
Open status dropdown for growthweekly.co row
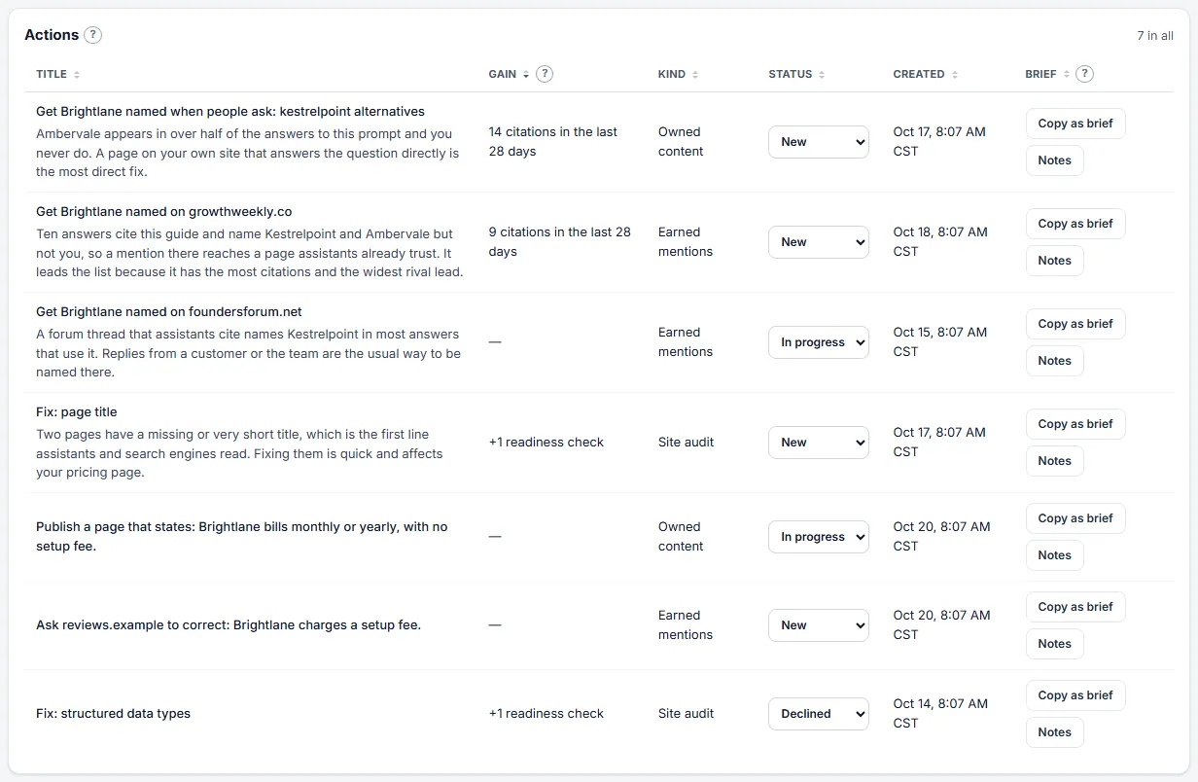(x=819, y=242)
